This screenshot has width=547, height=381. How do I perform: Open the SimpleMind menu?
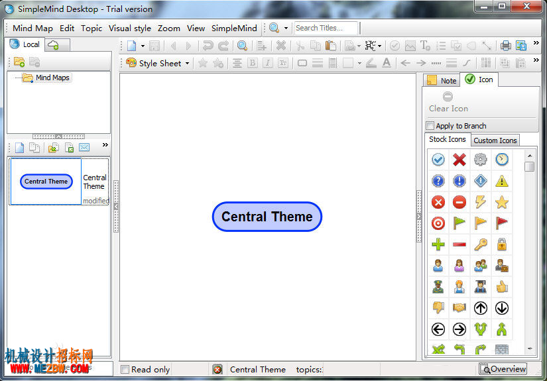pyautogui.click(x=234, y=28)
